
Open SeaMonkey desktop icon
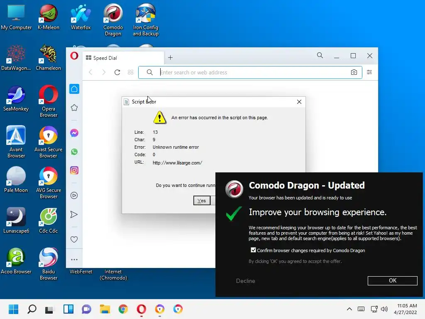pyautogui.click(x=16, y=98)
